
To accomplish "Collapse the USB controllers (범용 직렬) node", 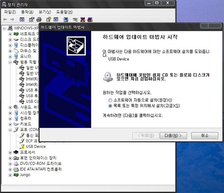I will (10, 63).
